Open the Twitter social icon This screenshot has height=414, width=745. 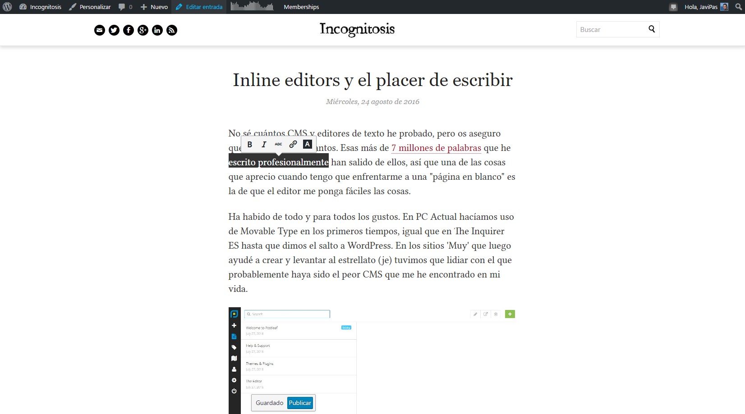(x=114, y=30)
